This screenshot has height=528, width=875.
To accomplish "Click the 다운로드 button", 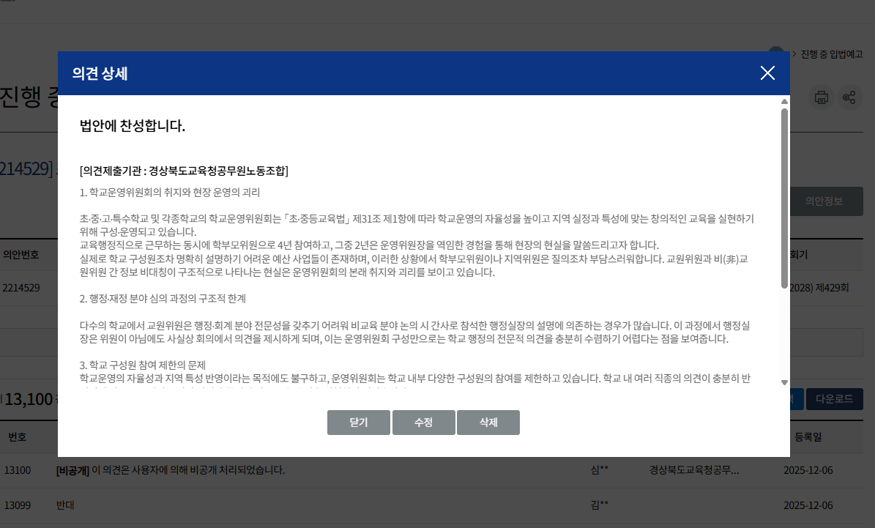I will (834, 398).
